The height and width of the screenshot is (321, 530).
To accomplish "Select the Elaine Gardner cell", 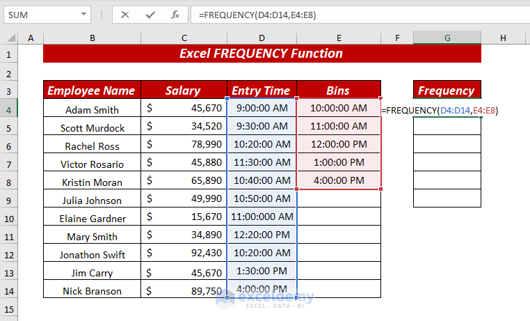I will (92, 217).
